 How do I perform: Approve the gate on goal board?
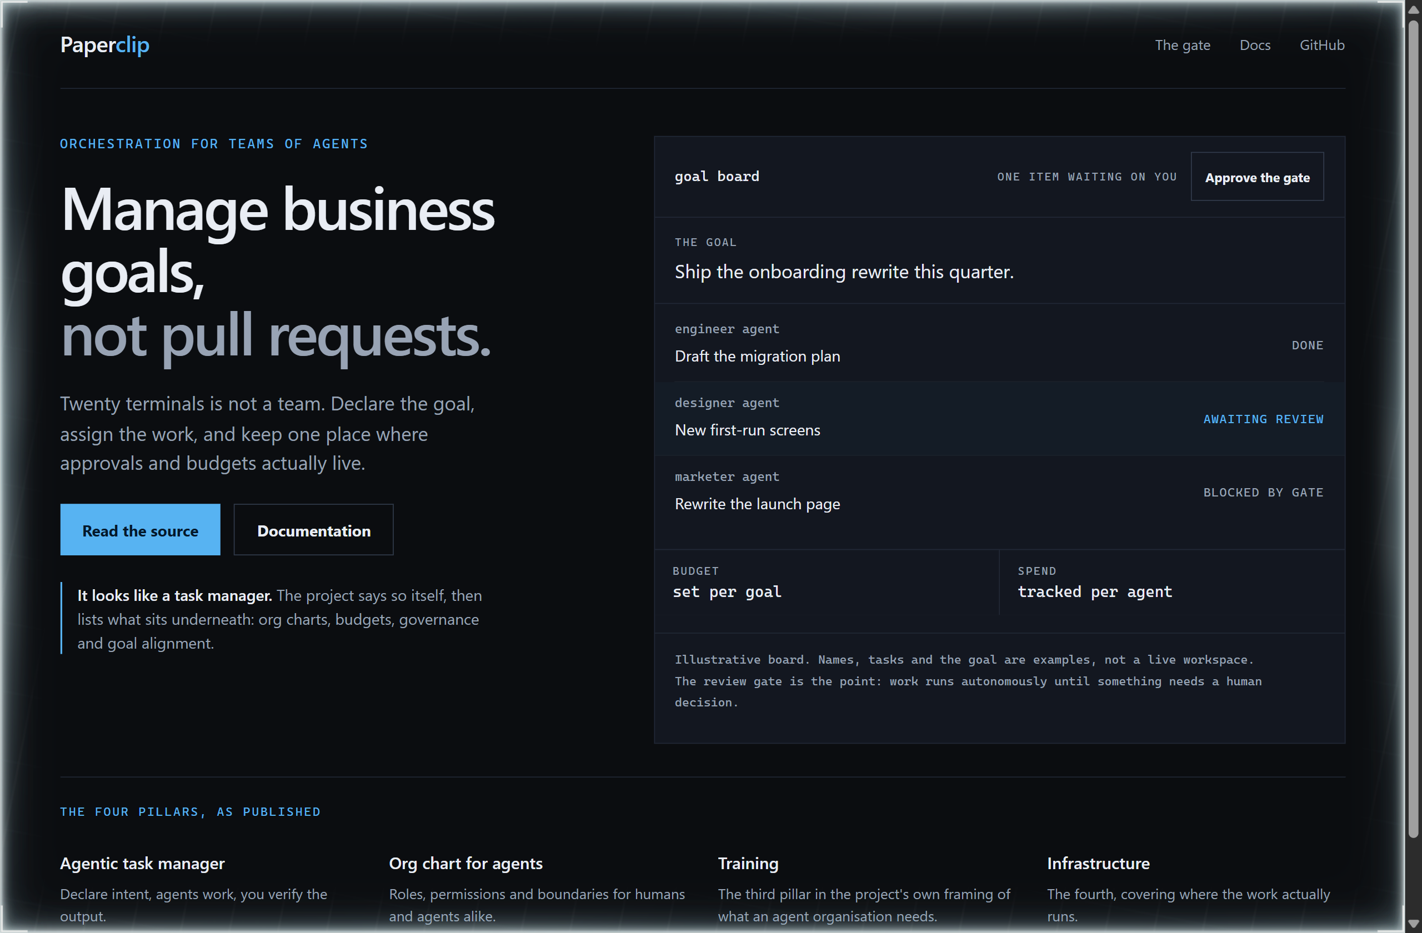[x=1257, y=177]
